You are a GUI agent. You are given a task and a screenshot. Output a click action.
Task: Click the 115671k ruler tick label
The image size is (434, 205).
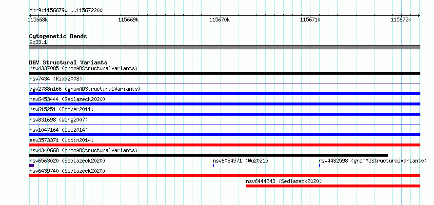click(x=310, y=20)
